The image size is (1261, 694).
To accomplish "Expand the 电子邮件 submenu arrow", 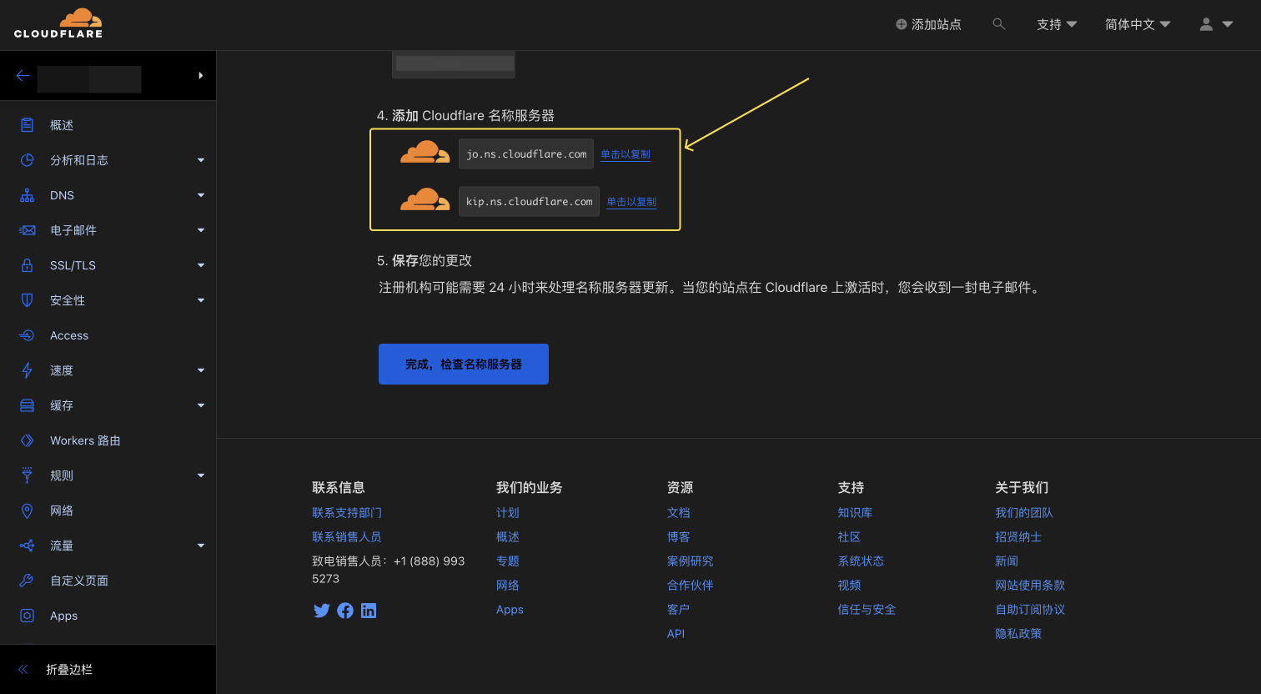I will tap(201, 230).
